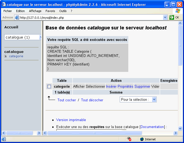Open the Edition menu

[20, 11]
